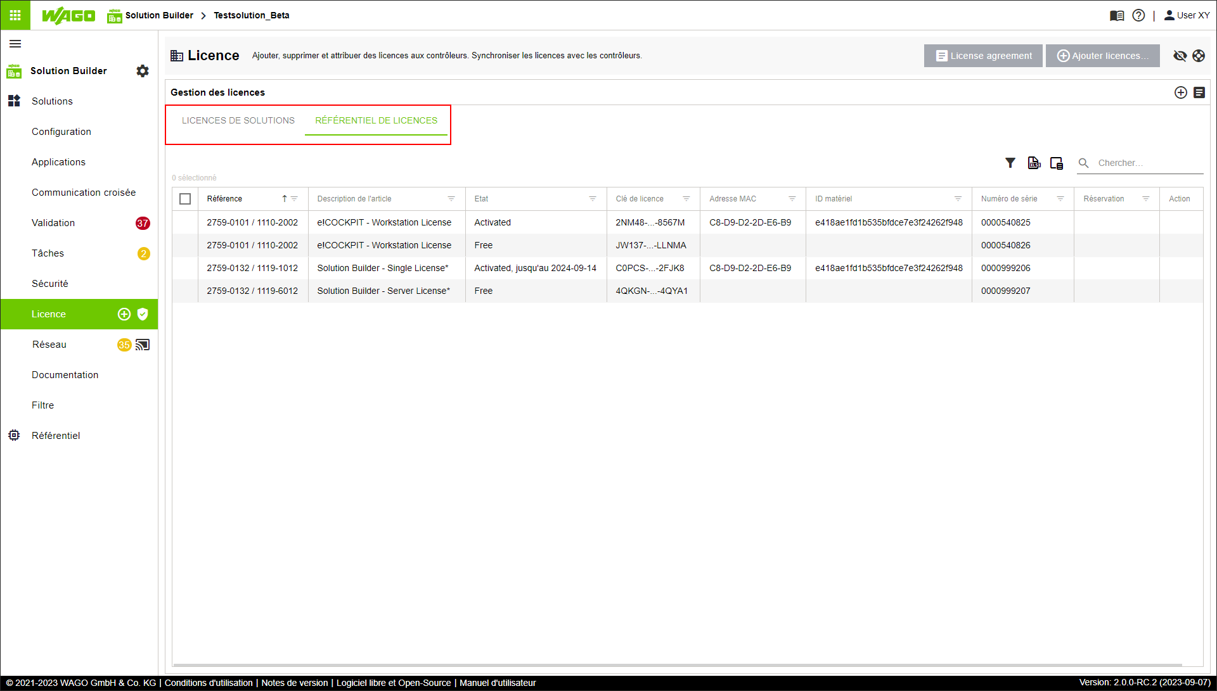
Task: Toggle the select-all checkbox in table header
Action: (x=185, y=199)
